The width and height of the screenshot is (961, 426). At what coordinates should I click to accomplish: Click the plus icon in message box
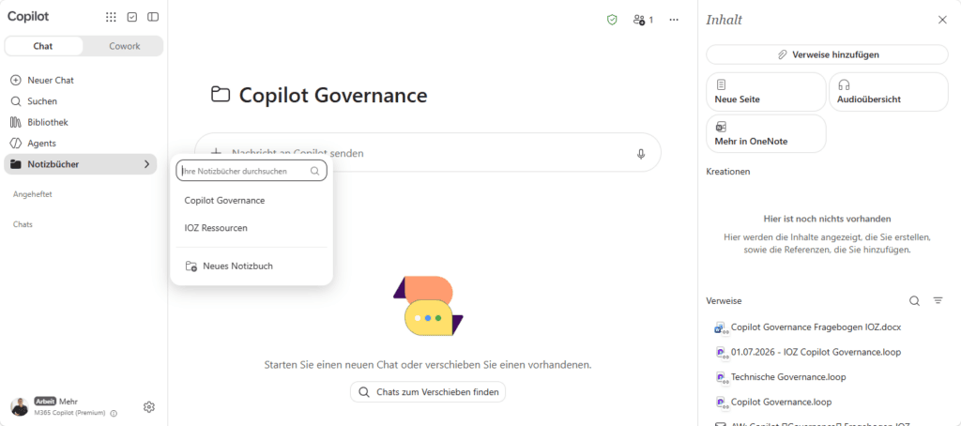coord(216,153)
